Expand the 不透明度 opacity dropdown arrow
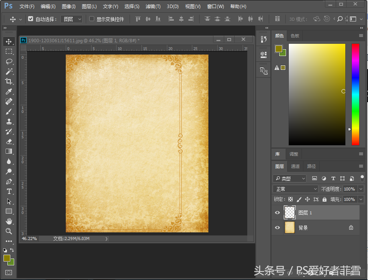 coord(361,189)
